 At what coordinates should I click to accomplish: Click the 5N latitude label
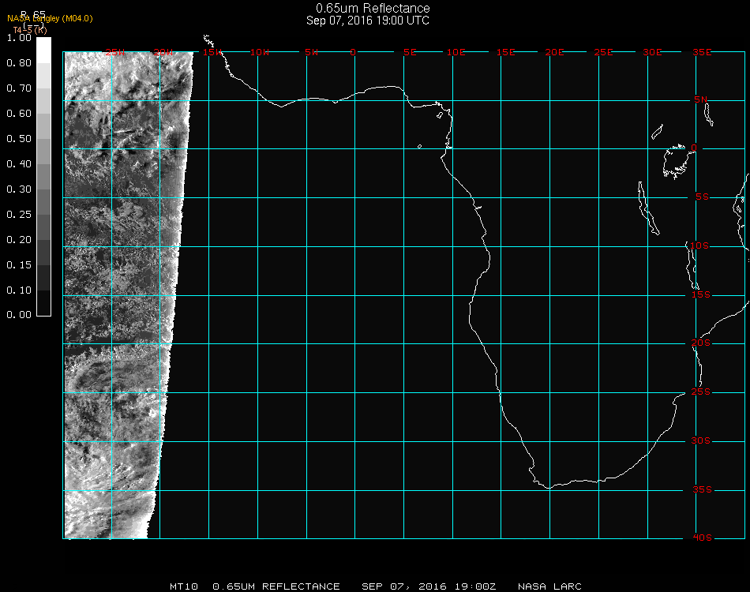click(x=700, y=99)
